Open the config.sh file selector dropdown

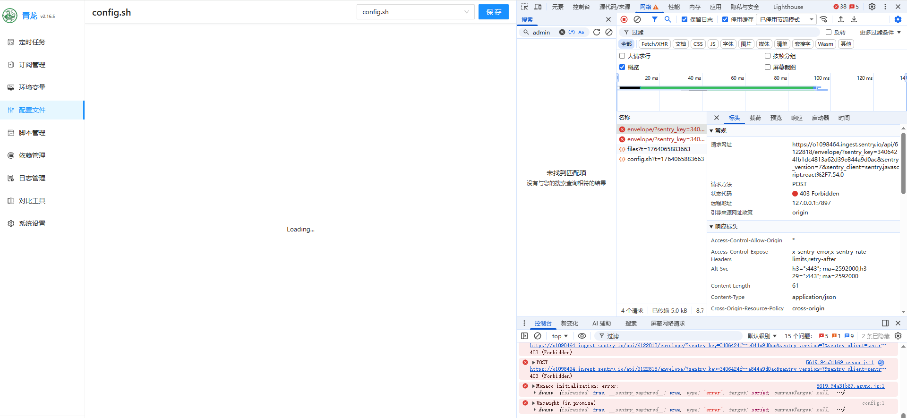(415, 12)
